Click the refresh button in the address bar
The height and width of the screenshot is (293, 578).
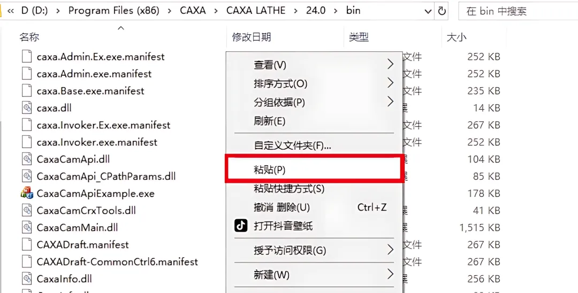(442, 11)
